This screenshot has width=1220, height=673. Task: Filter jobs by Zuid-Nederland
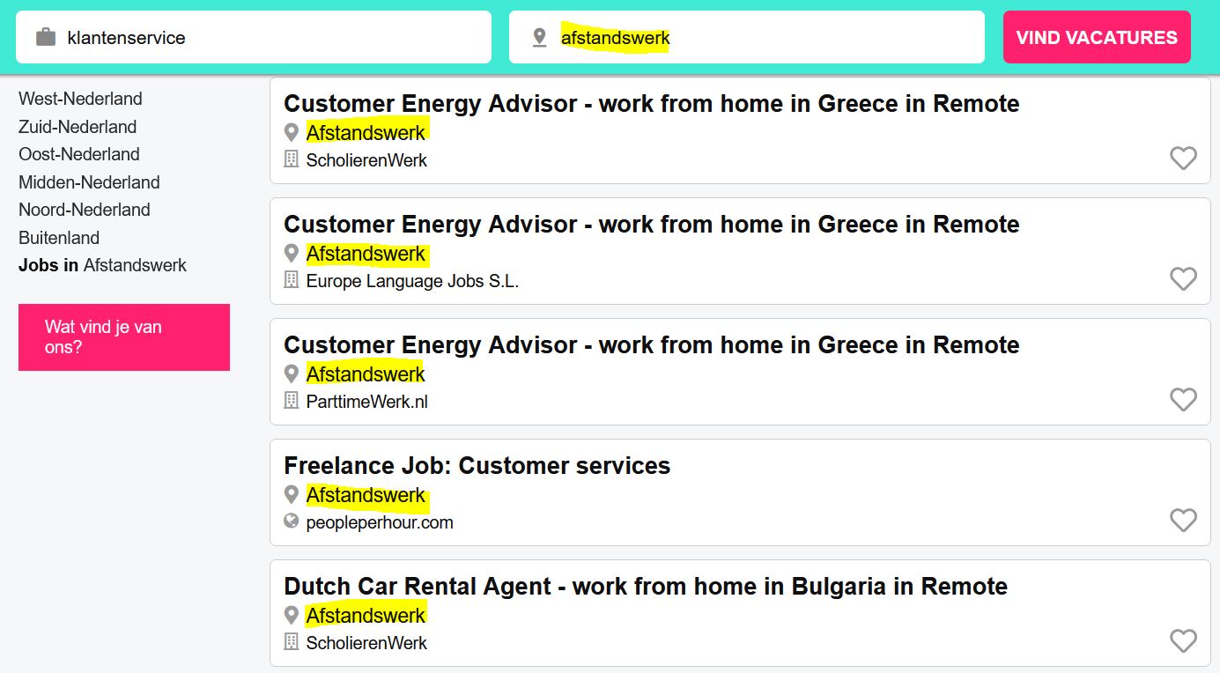(x=78, y=127)
